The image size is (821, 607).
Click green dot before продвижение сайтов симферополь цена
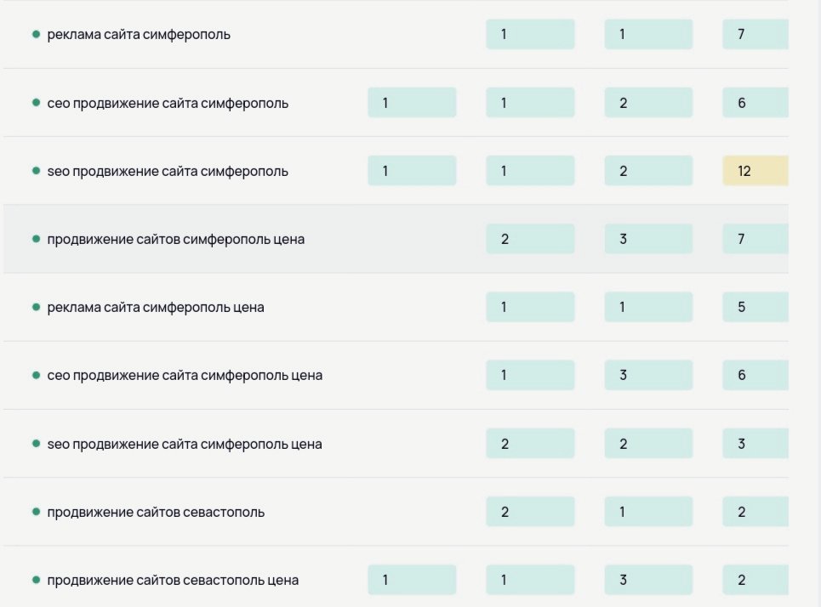pos(36,239)
